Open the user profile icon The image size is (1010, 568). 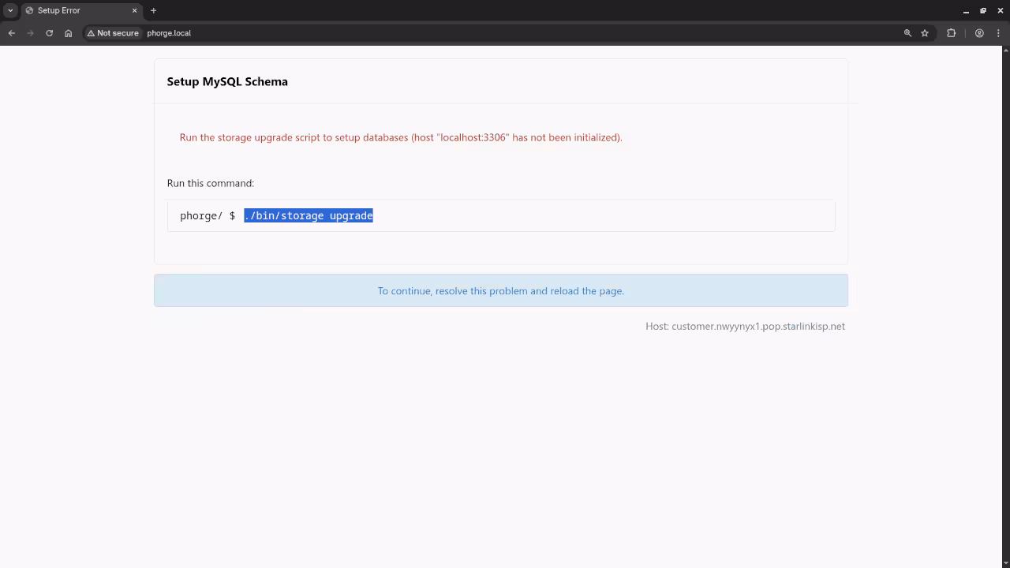(979, 33)
